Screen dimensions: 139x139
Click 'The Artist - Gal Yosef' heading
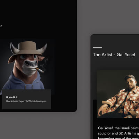pos(114,55)
